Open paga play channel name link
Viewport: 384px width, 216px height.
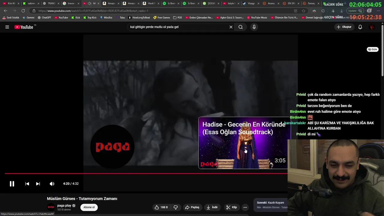[x=64, y=206]
